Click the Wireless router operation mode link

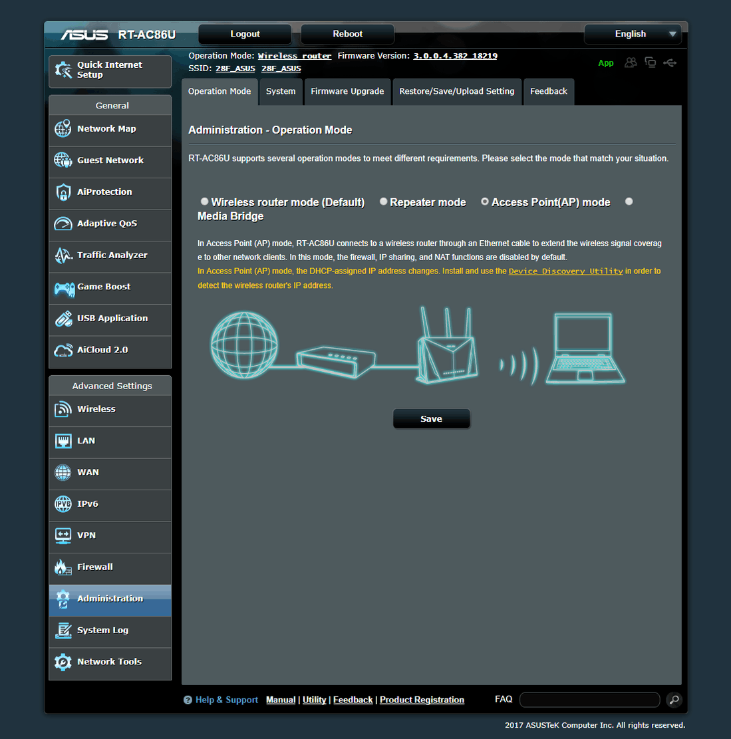click(x=295, y=56)
